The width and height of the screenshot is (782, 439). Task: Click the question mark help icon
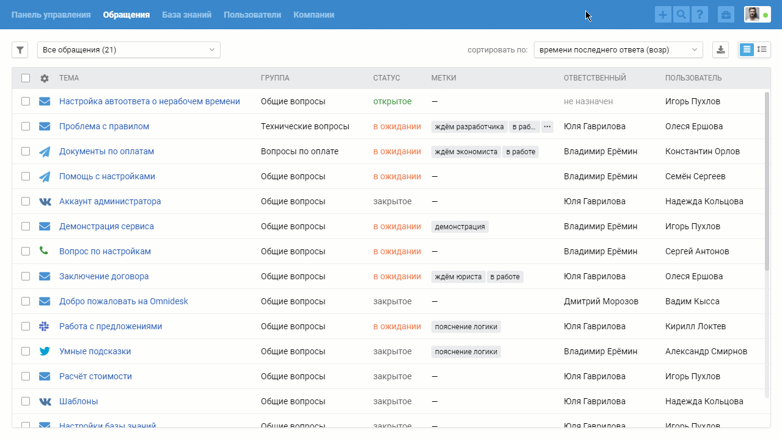pos(700,15)
